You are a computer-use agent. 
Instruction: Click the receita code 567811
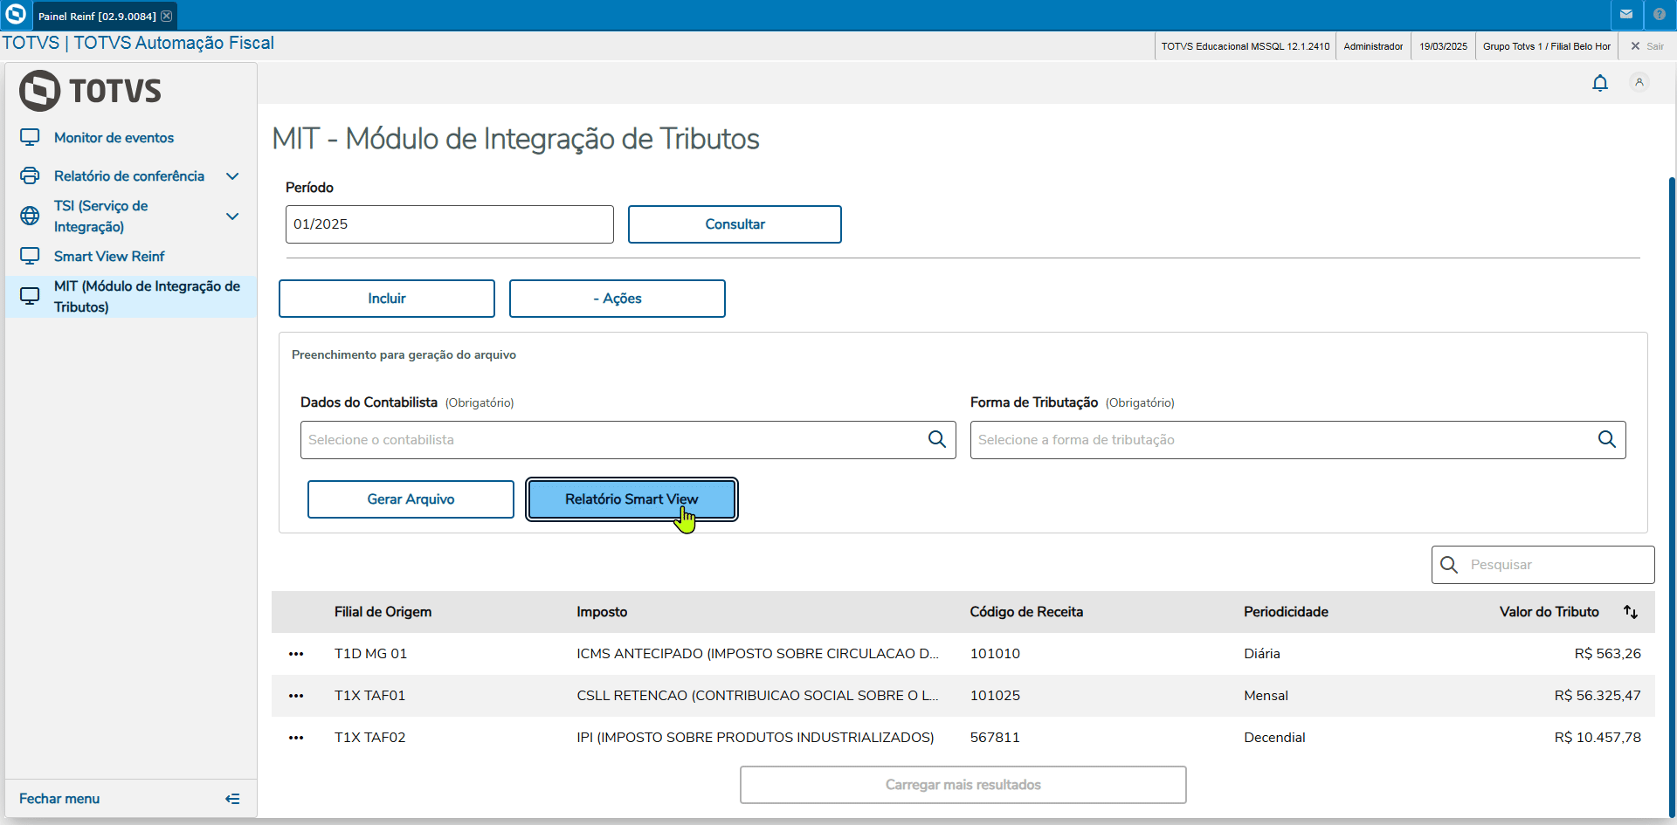pos(995,738)
